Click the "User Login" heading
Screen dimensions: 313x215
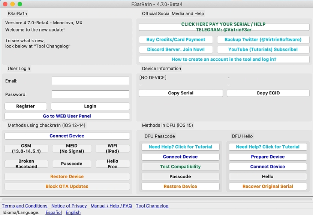pyautogui.click(x=19, y=69)
